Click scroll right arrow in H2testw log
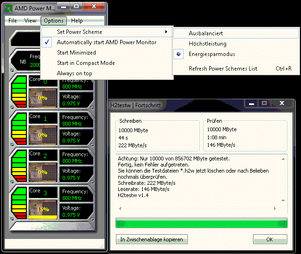This screenshot has height=254, width=301. click(x=275, y=208)
